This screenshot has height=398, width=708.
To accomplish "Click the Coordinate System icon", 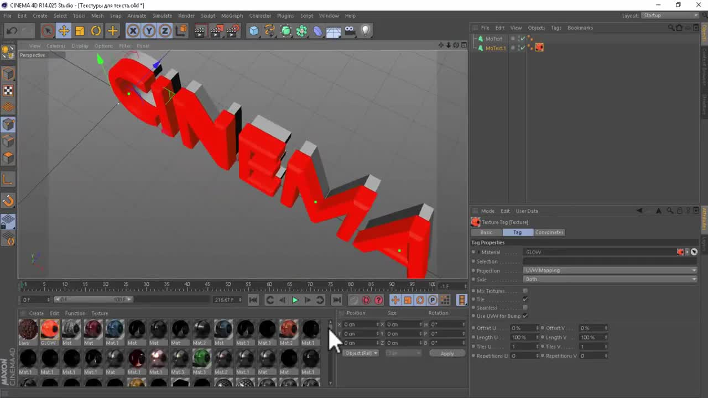I will pos(181,31).
